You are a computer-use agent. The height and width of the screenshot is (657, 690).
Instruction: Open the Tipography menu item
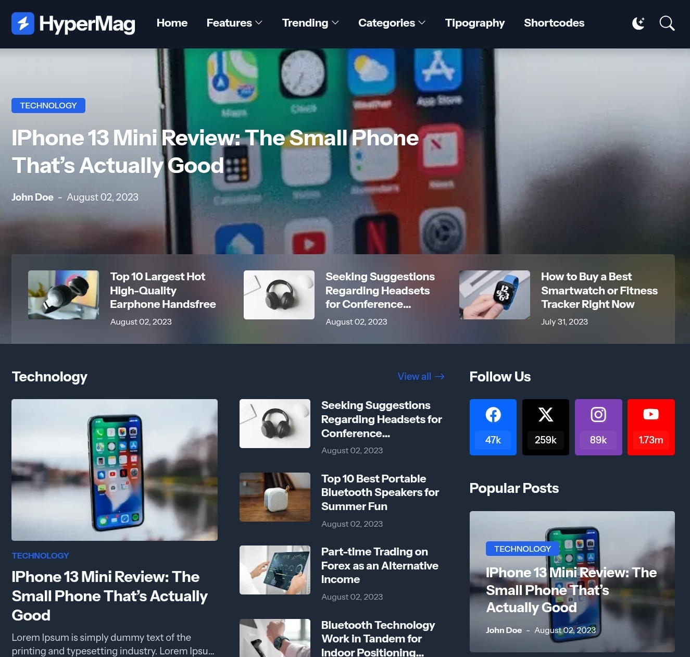pos(475,23)
